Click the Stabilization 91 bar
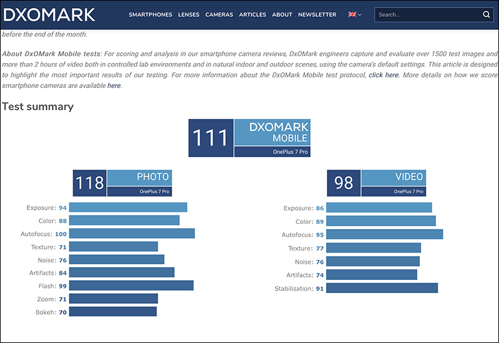Screen dimensions: 499x343 382,288
